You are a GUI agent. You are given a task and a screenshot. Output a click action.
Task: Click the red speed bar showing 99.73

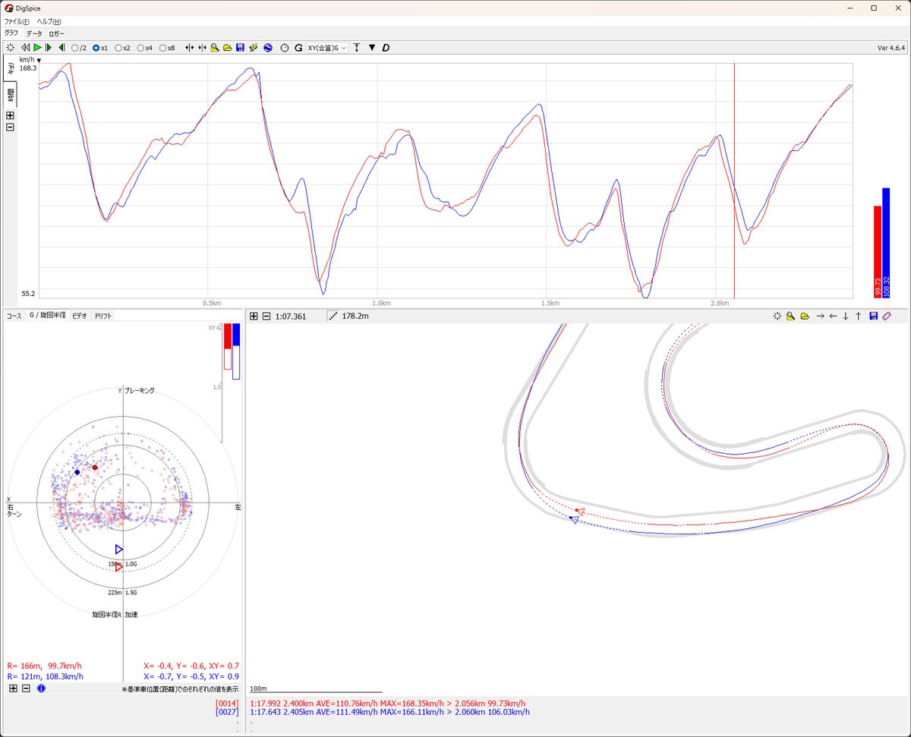tap(878, 251)
